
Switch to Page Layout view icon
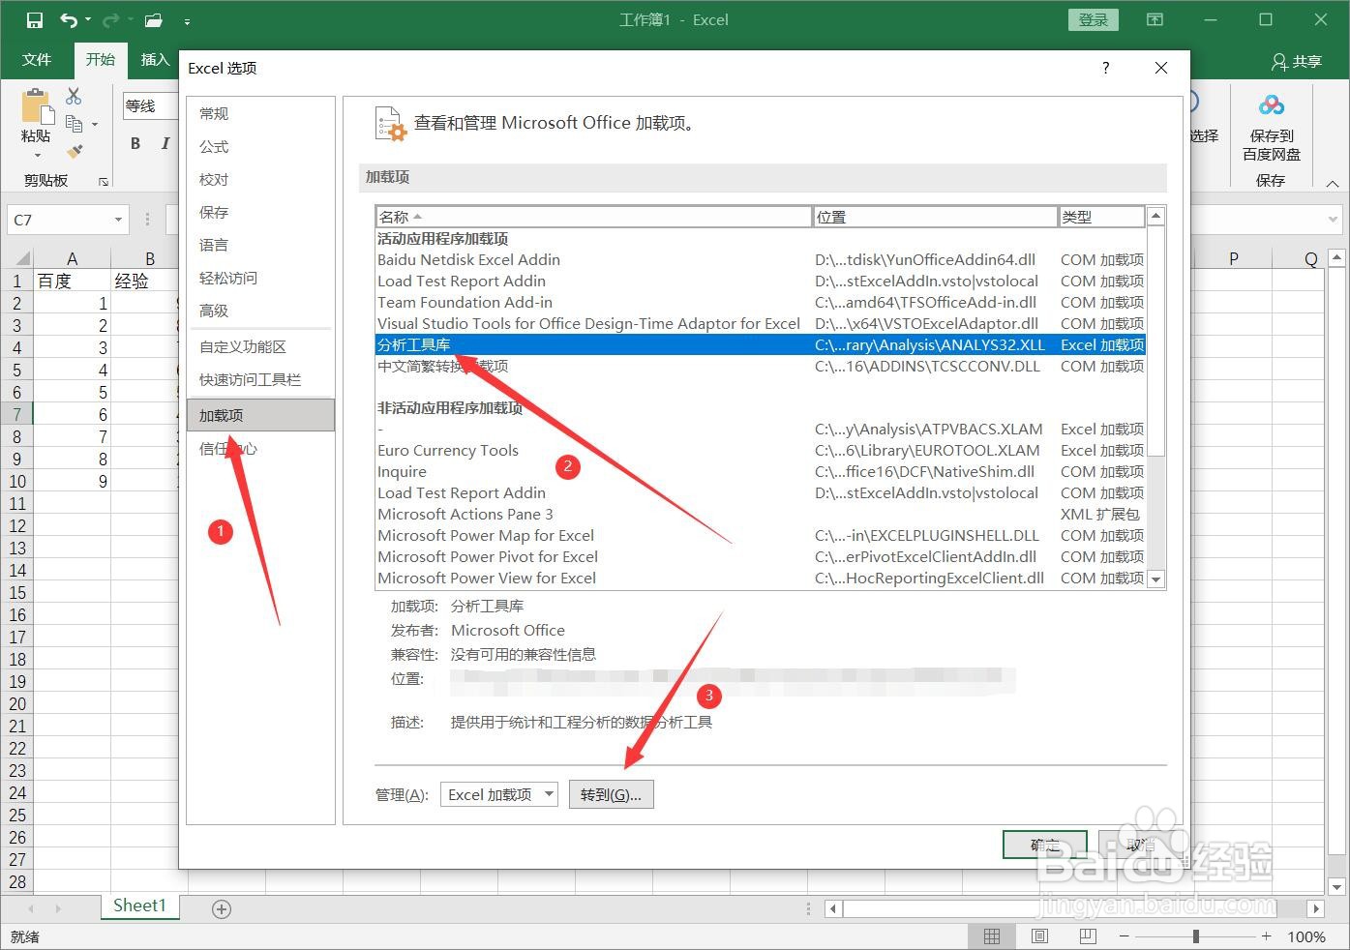pyautogui.click(x=1039, y=936)
